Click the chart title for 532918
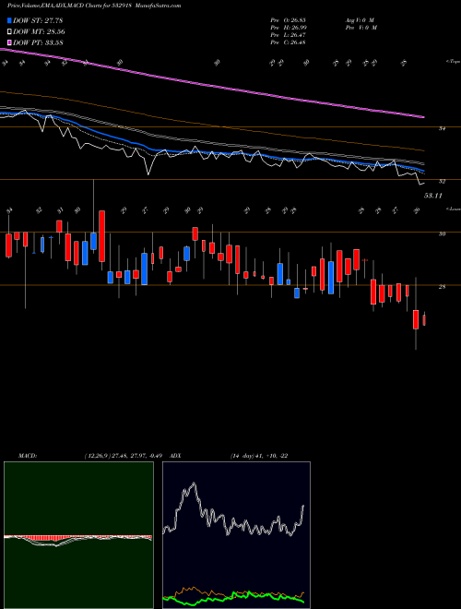The height and width of the screenshot is (609, 461). [x=94, y=6]
